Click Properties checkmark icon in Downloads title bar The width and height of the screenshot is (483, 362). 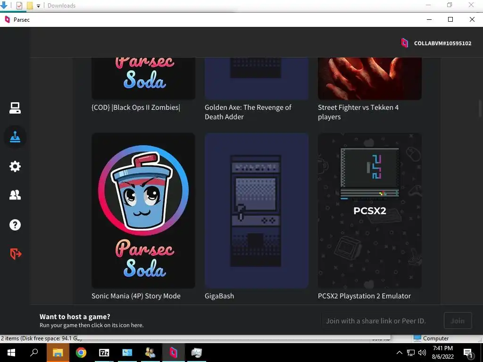coord(19,6)
